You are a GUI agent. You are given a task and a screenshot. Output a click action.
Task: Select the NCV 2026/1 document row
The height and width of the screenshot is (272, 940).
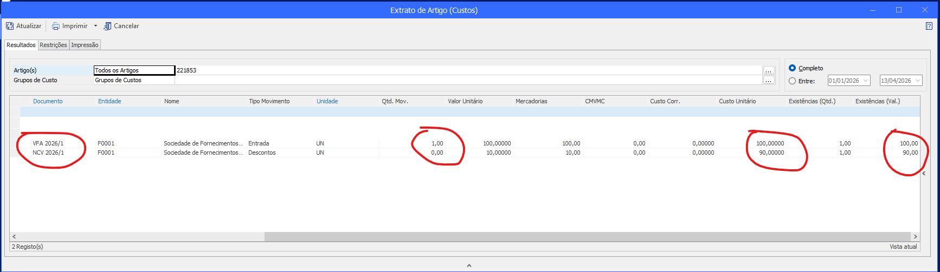coord(48,152)
